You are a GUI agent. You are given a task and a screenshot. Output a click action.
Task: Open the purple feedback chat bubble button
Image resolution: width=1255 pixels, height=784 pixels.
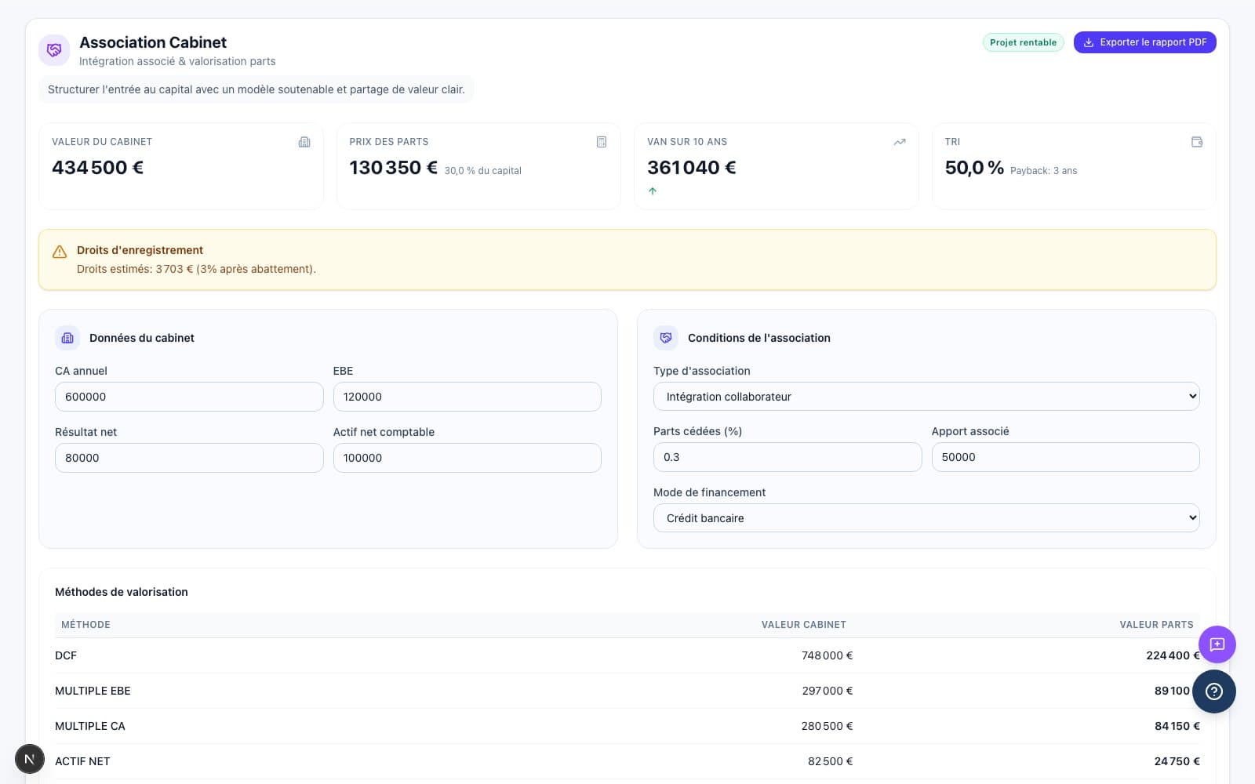click(1217, 644)
